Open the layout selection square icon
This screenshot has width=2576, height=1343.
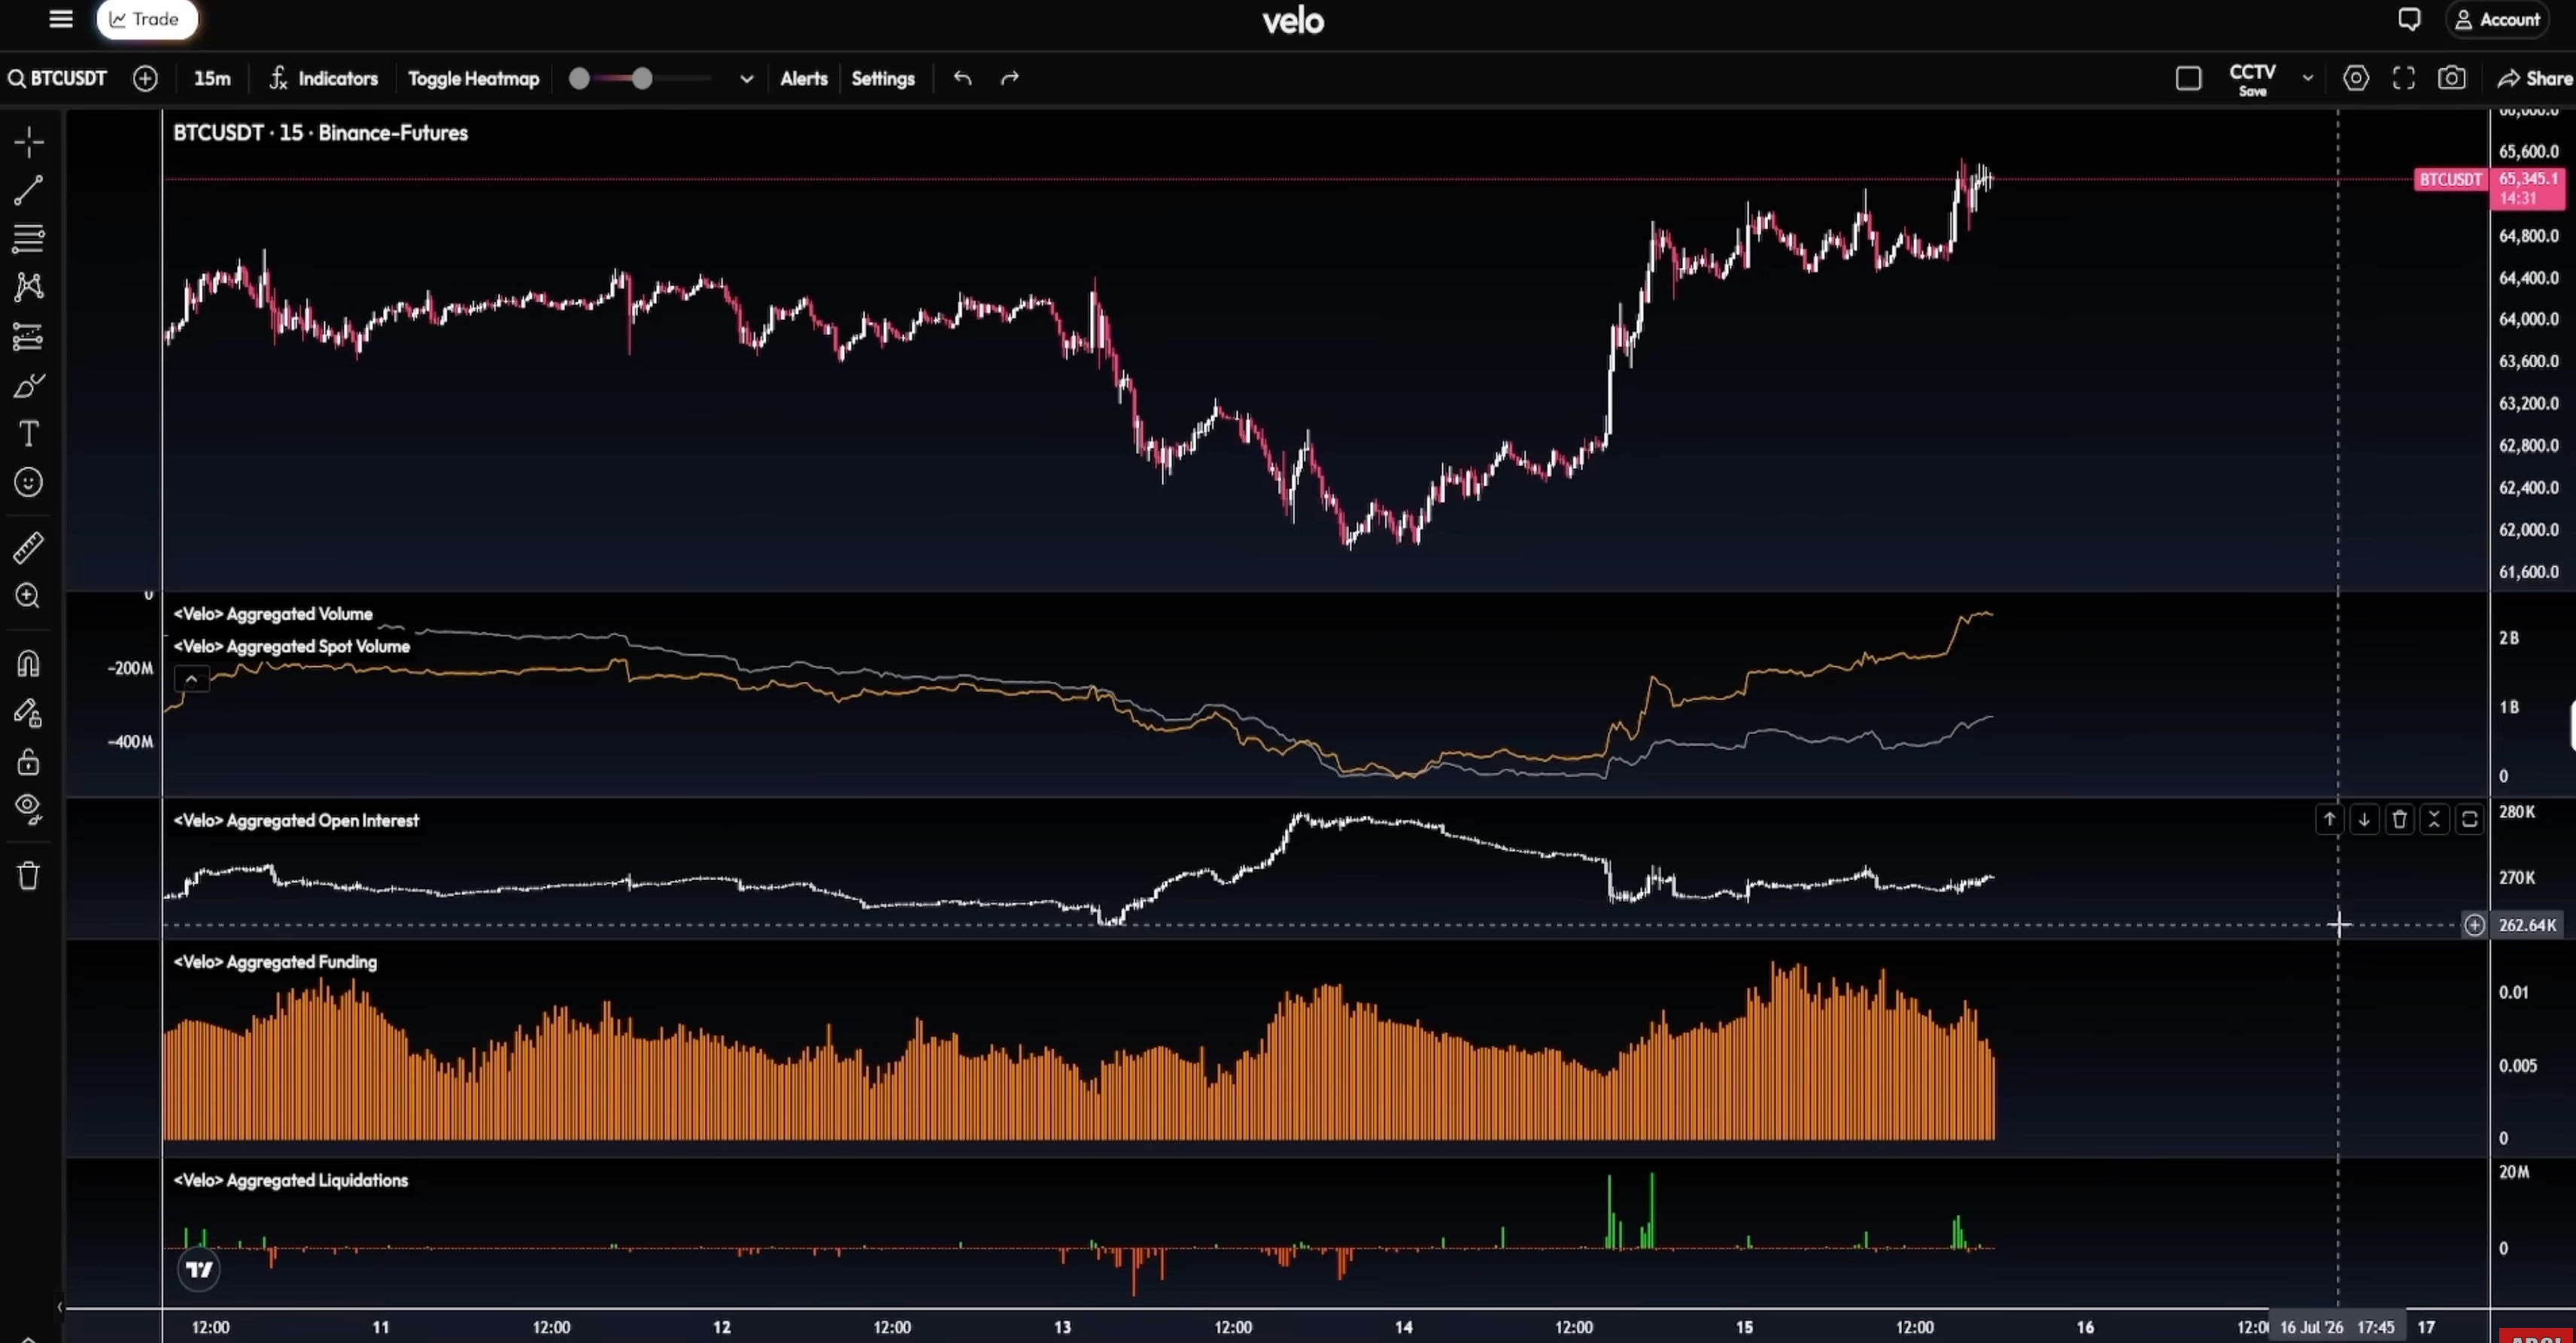click(2188, 78)
